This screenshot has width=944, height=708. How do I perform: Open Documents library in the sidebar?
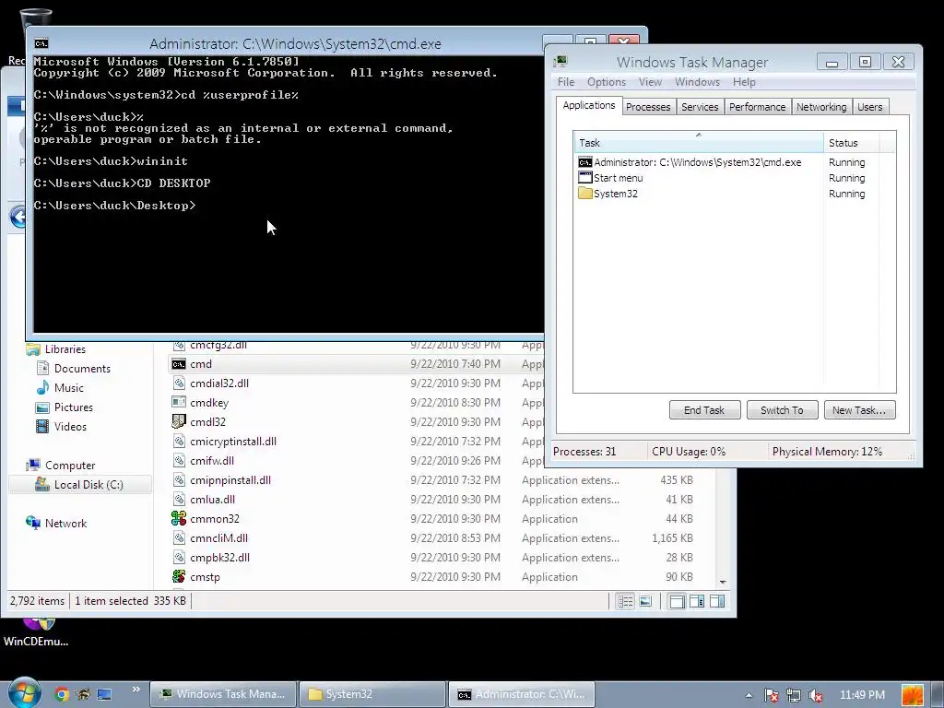(x=82, y=369)
